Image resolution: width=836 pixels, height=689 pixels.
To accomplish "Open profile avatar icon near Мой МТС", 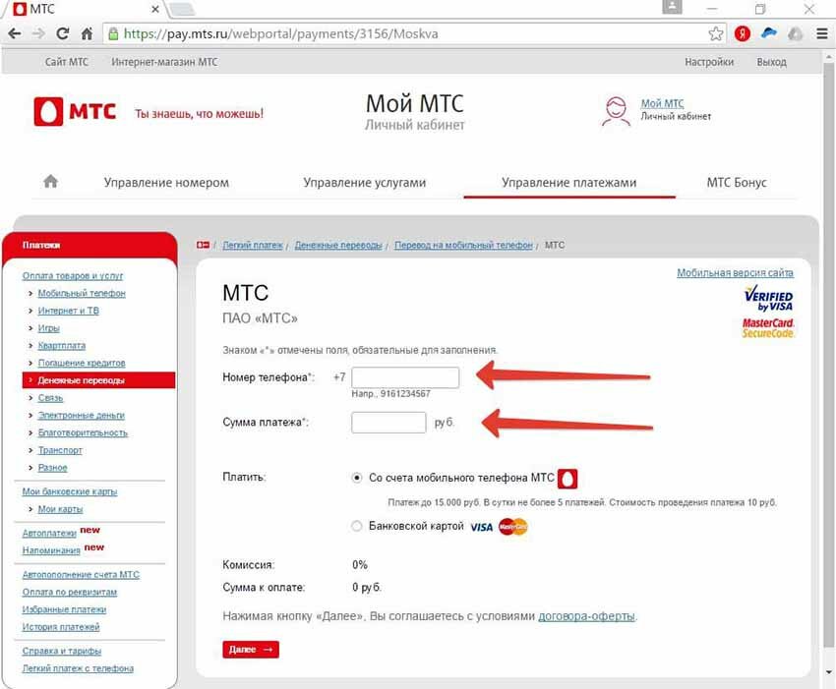I will 616,110.
